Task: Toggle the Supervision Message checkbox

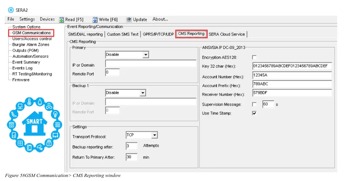Action: (x=254, y=104)
